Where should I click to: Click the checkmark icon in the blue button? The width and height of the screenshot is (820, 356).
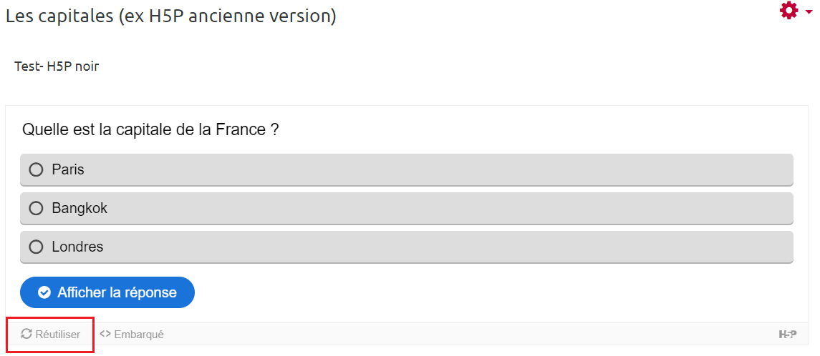[44, 292]
